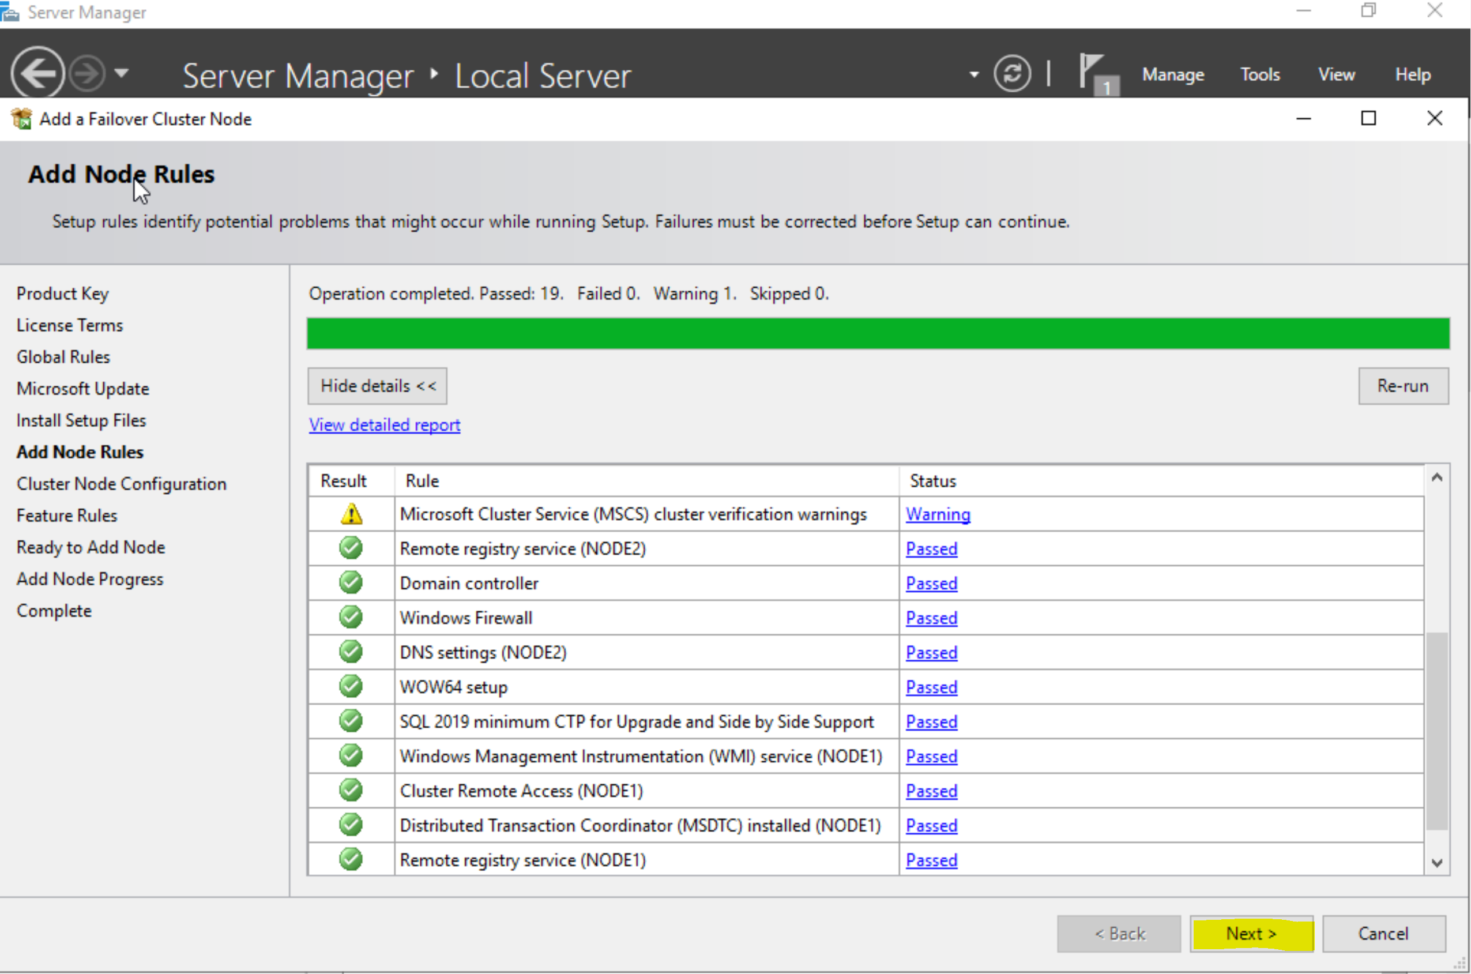The image size is (1471, 974).
Task: Click the Re-run button
Action: pyautogui.click(x=1402, y=386)
